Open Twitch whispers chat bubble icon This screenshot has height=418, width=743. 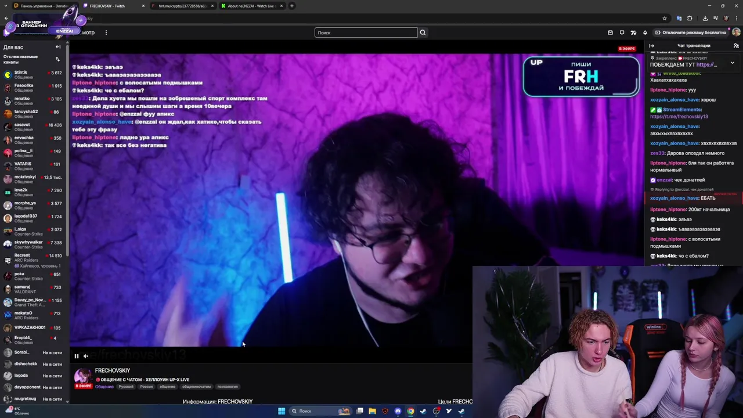(622, 33)
